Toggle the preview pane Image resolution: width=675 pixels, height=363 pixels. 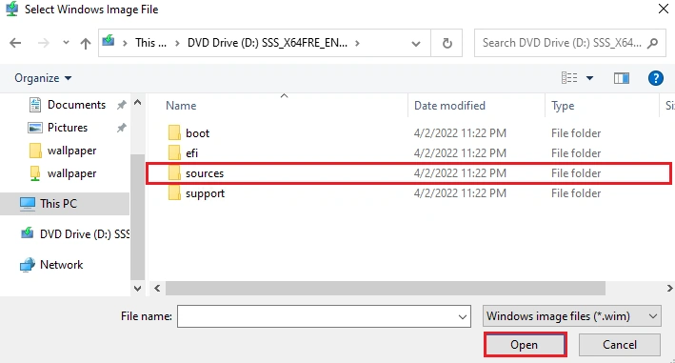click(621, 78)
